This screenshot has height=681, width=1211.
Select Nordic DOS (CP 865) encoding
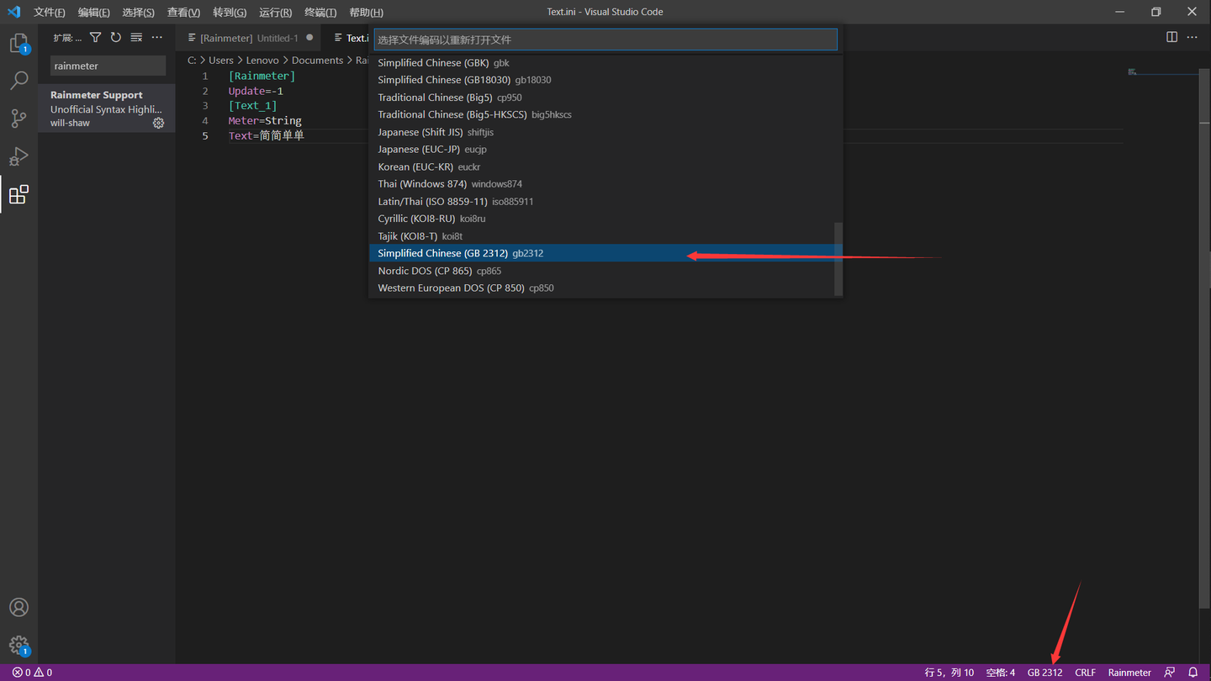[x=605, y=271]
